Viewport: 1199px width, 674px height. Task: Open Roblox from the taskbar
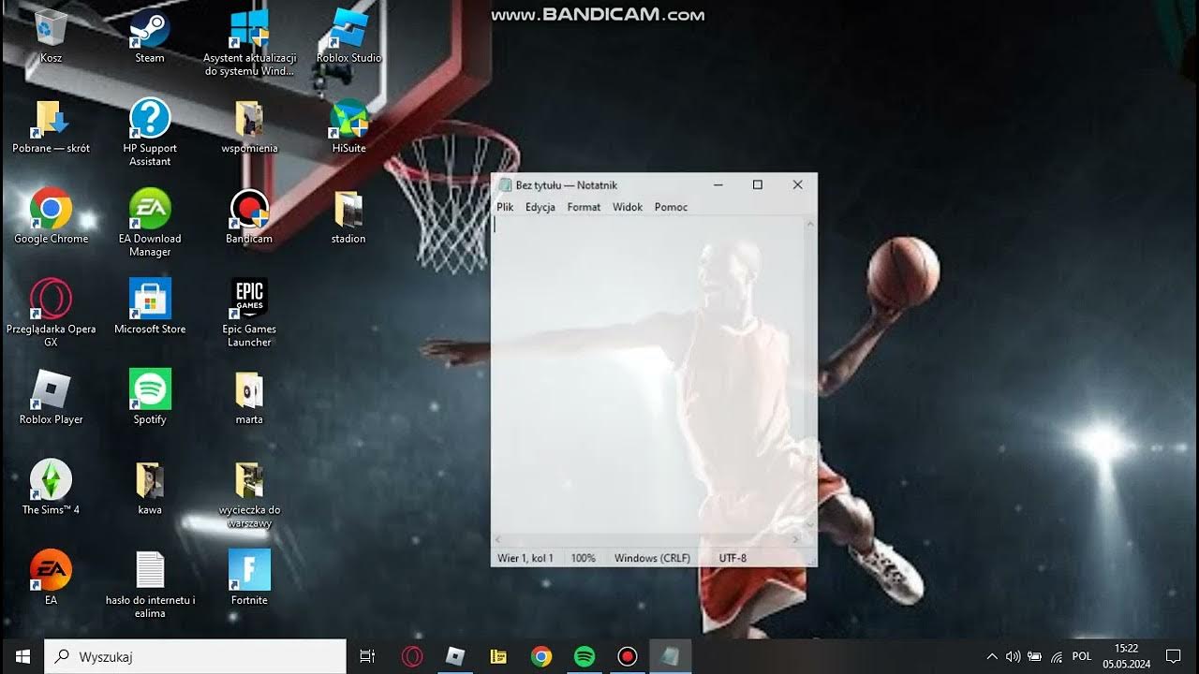tap(455, 656)
